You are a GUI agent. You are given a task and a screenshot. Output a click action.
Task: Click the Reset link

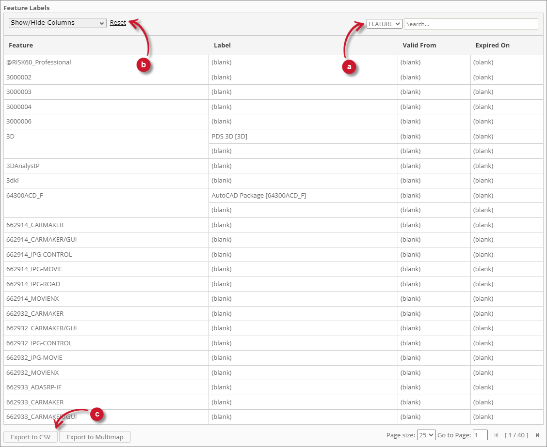[118, 23]
